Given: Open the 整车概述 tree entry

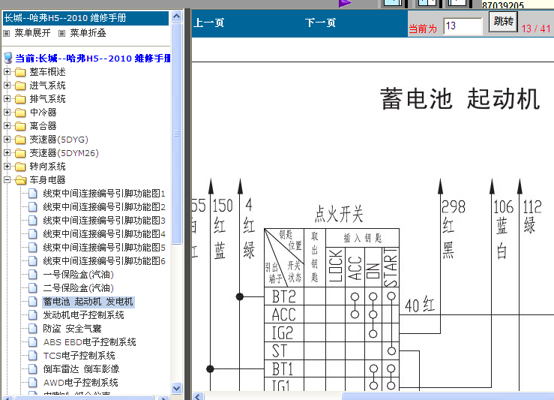Looking at the screenshot, I should 47,72.
